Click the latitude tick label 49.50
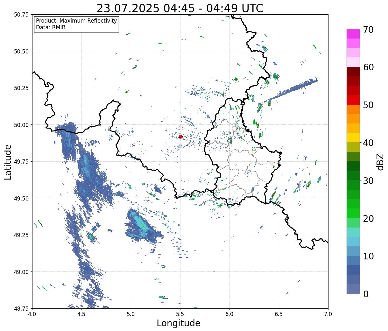 21,198
